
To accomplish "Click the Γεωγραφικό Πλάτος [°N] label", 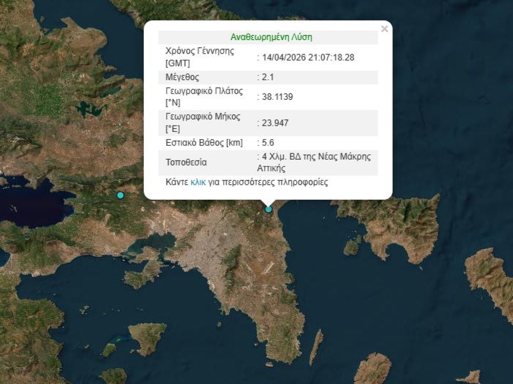I will click(204, 95).
